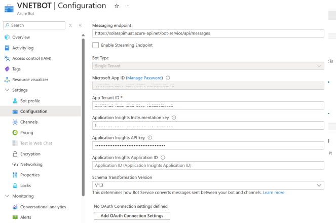The image size is (336, 223).
Task: Open the Learn more link
Action: (274, 193)
